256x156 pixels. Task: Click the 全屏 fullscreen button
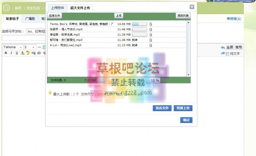tap(230, 47)
